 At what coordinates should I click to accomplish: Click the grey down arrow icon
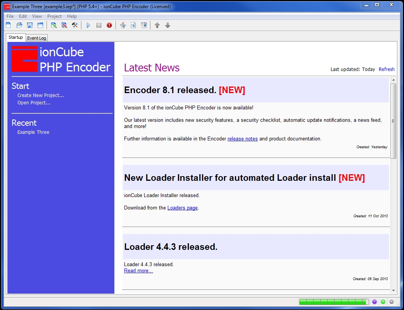click(x=168, y=25)
